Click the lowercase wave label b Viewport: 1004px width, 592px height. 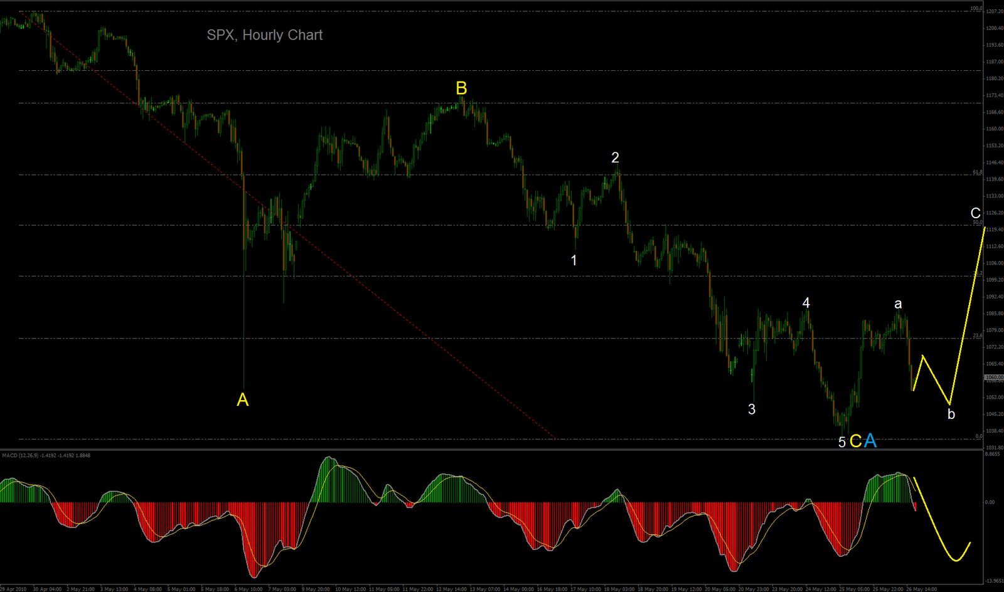(951, 414)
